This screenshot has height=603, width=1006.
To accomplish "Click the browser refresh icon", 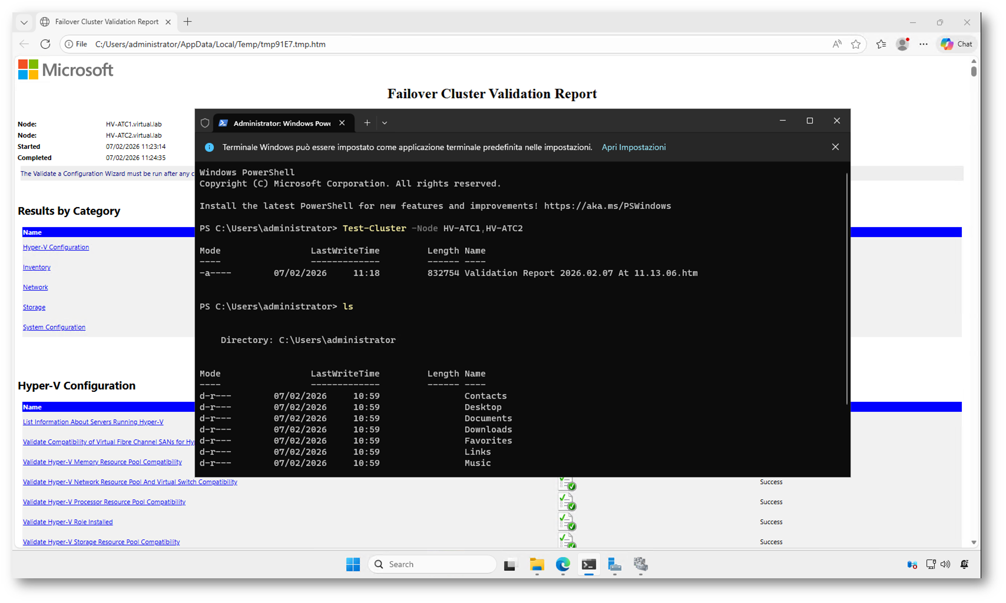I will 45,44.
